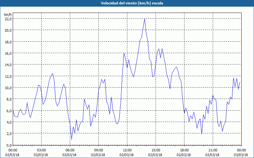This screenshot has height=158, width=254.
Task: Click the 22,0 y-axis value
Action: [8, 19]
